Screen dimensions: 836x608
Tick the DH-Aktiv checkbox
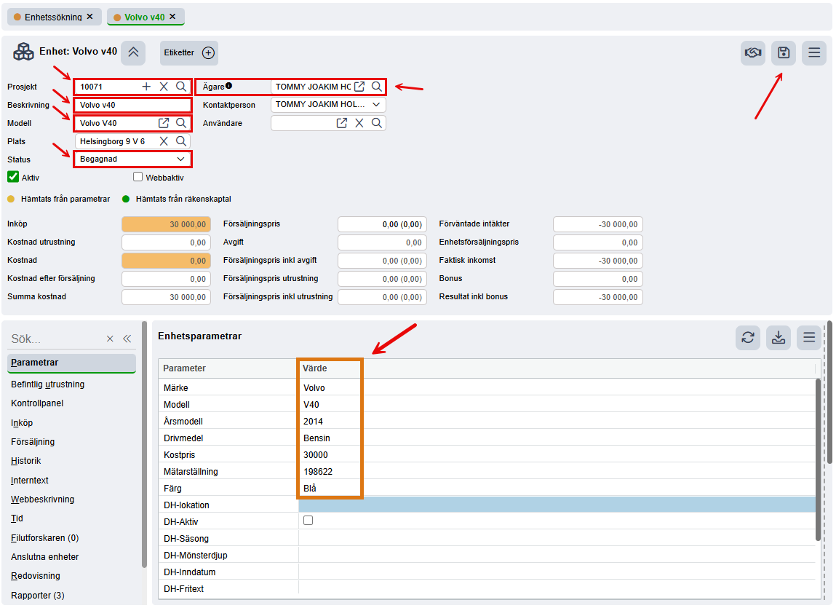(308, 521)
